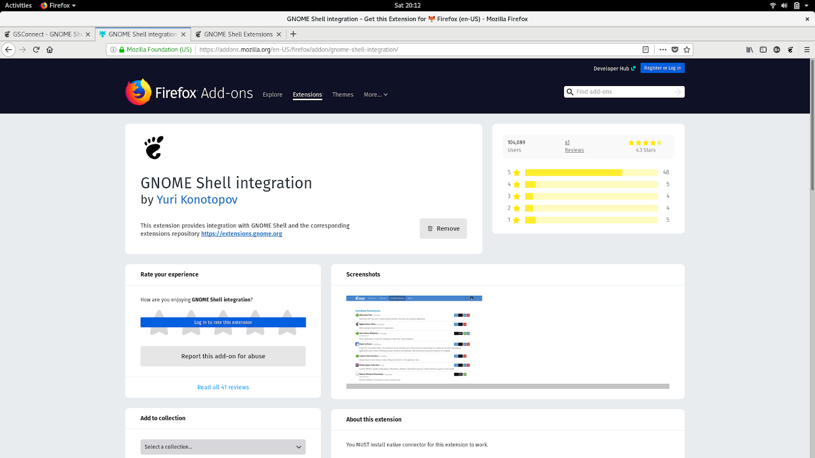Image resolution: width=815 pixels, height=458 pixels.
Task: Go back to the previous page
Action: [x=9, y=49]
